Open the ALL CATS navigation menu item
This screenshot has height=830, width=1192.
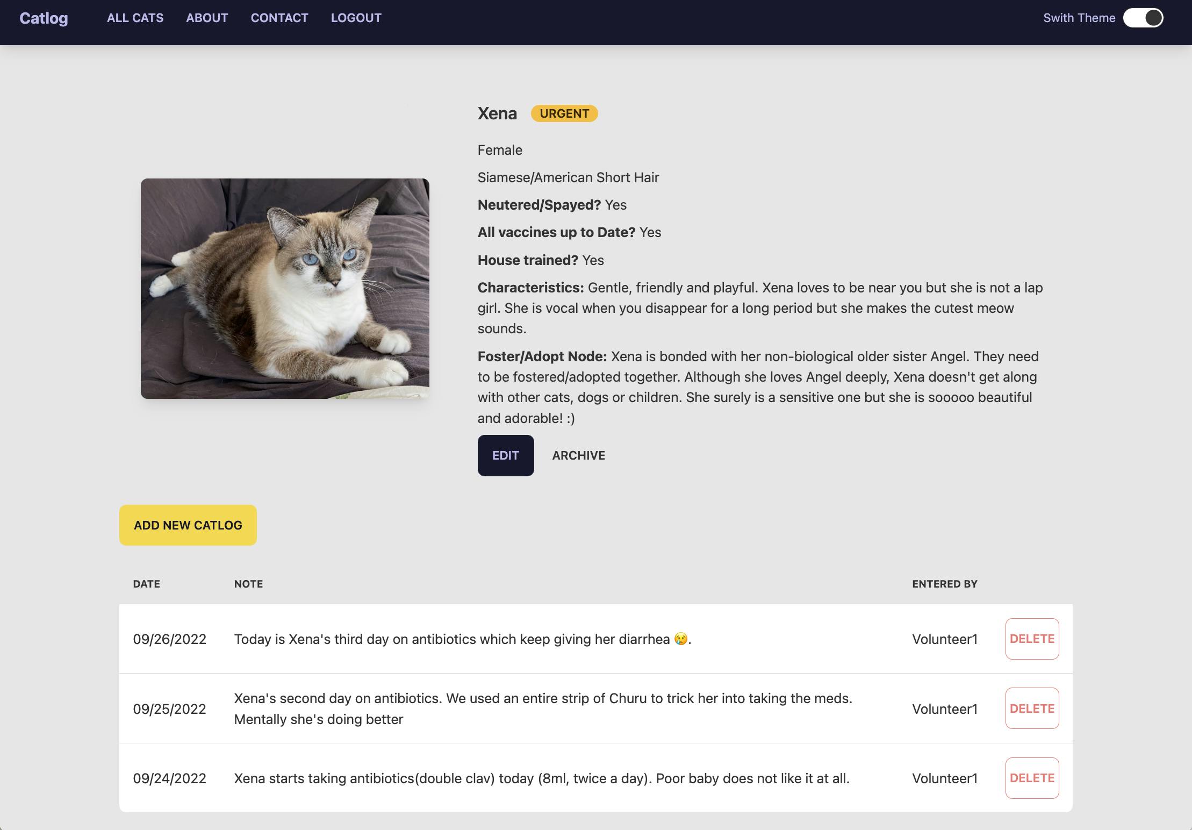[135, 16]
